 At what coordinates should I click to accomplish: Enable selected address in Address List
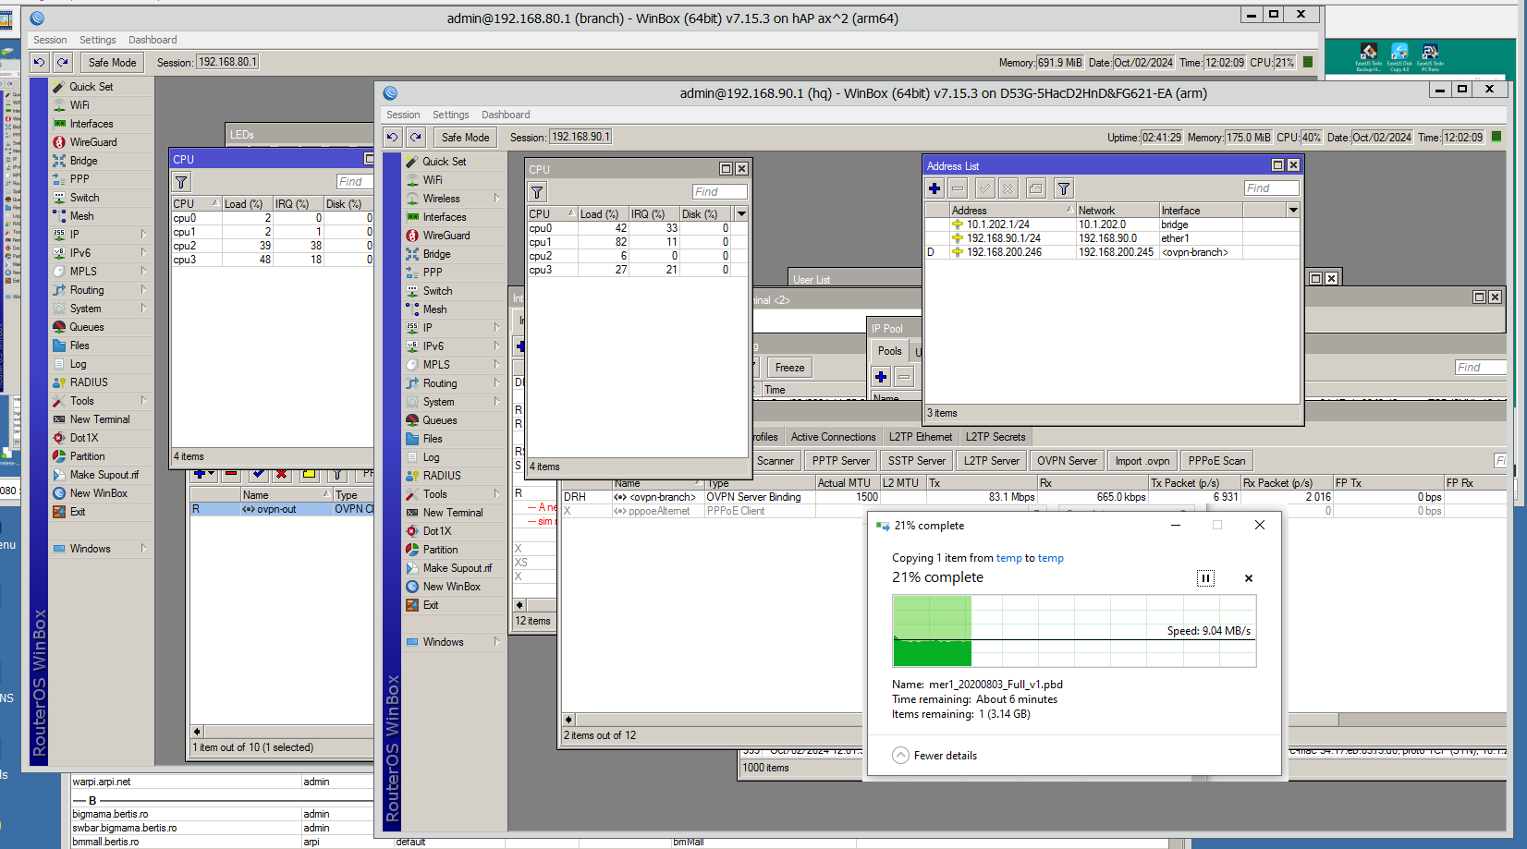tap(985, 188)
